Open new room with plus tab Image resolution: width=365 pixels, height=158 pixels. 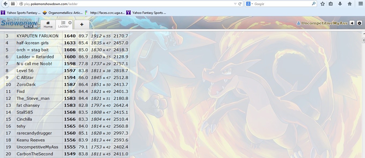coord(82,24)
